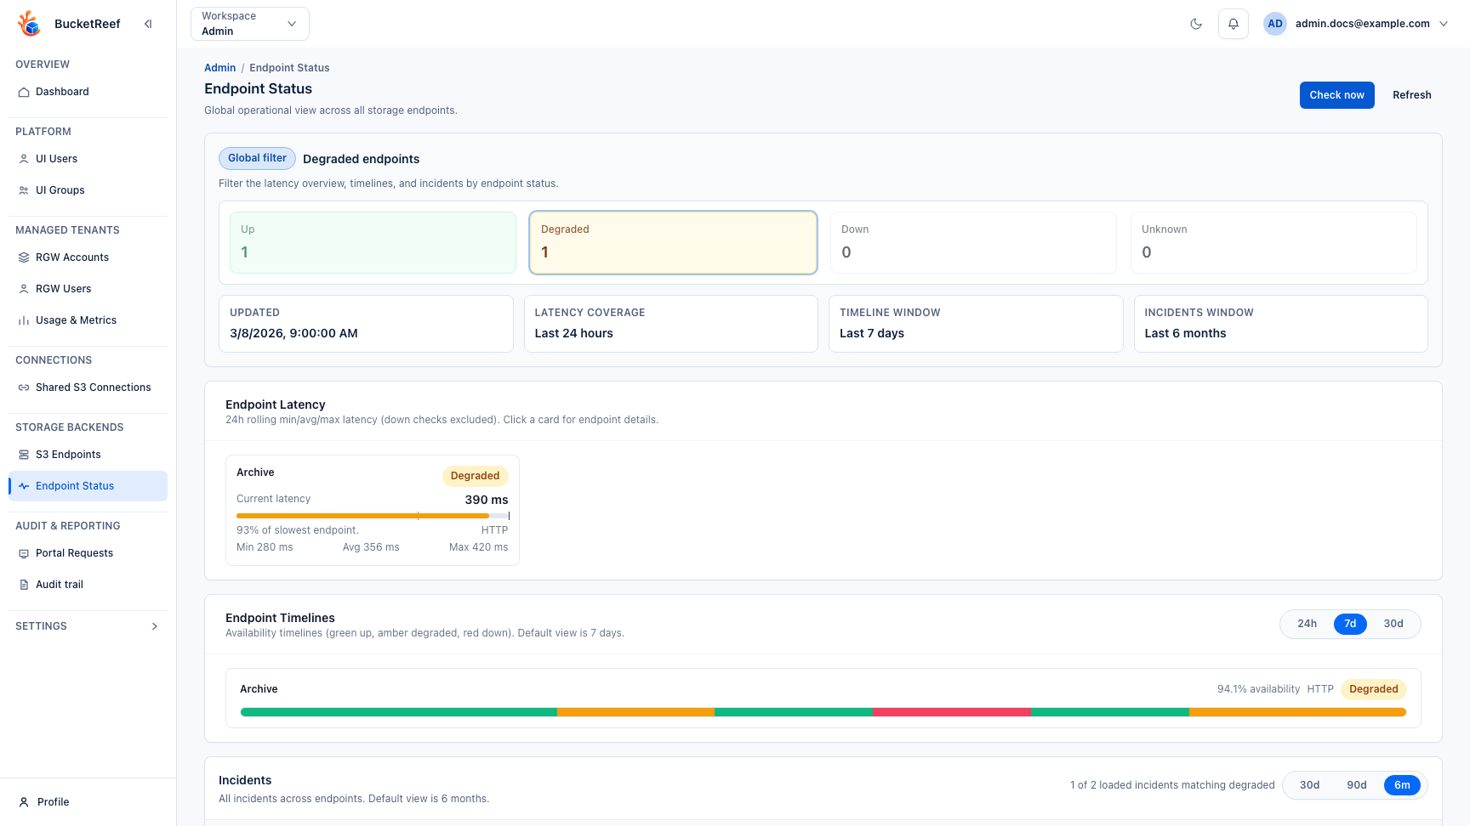Open RGW Users in sidebar

click(x=88, y=289)
